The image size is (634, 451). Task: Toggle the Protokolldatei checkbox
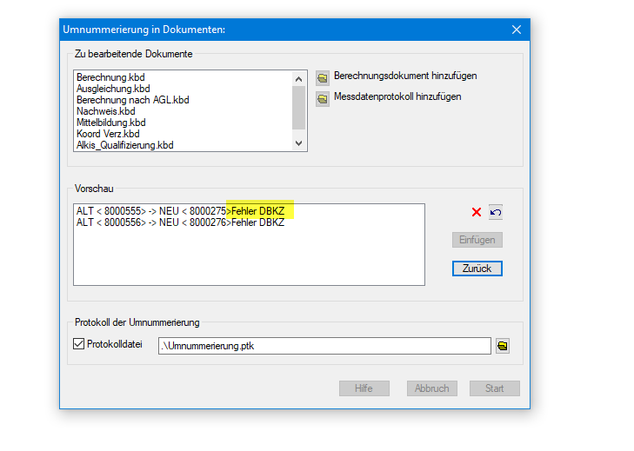coord(79,345)
